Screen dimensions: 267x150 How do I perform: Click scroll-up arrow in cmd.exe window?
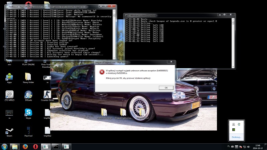click(233, 20)
